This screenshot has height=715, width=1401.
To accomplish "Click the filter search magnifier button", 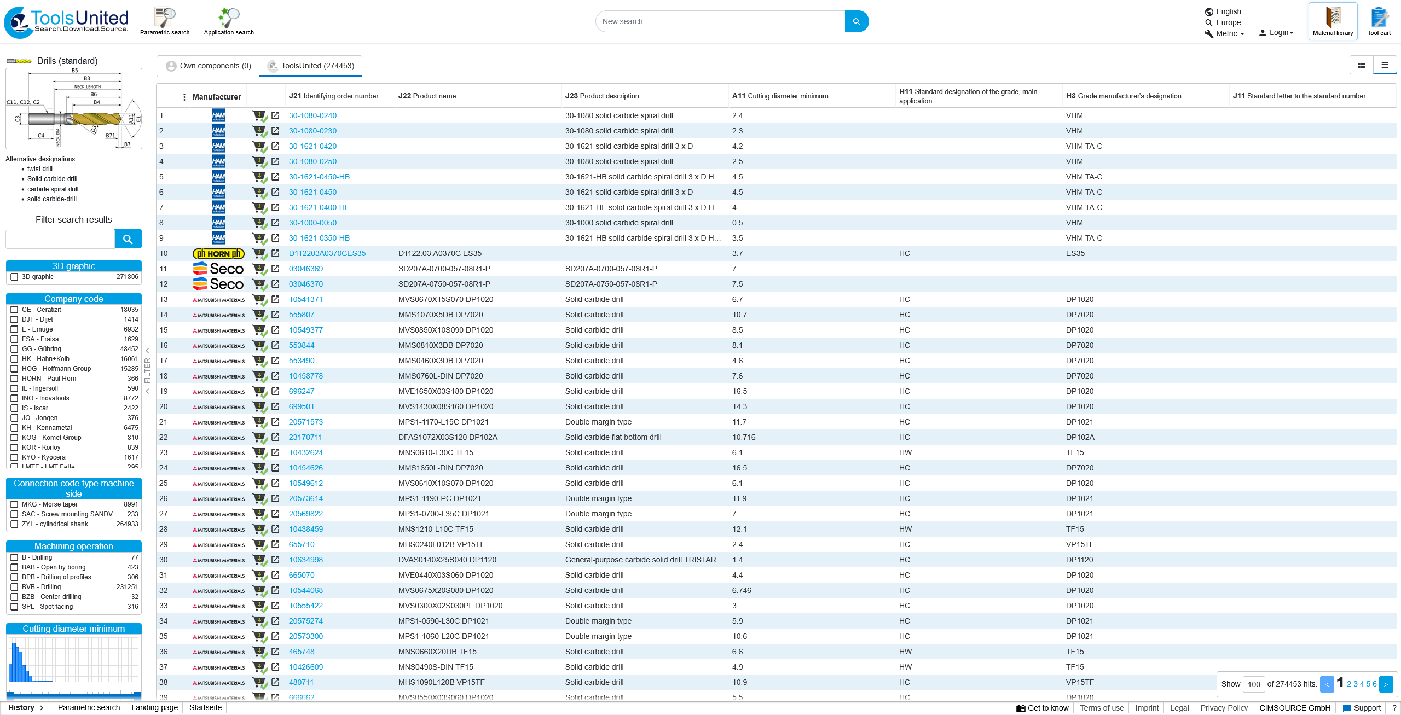I will [x=128, y=239].
